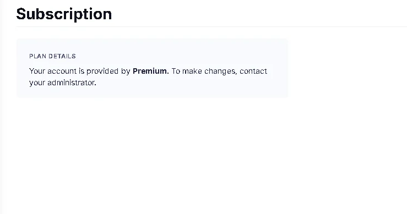Select the PLAN DETAILS section label
This screenshot has width=407, height=214.
coord(52,56)
